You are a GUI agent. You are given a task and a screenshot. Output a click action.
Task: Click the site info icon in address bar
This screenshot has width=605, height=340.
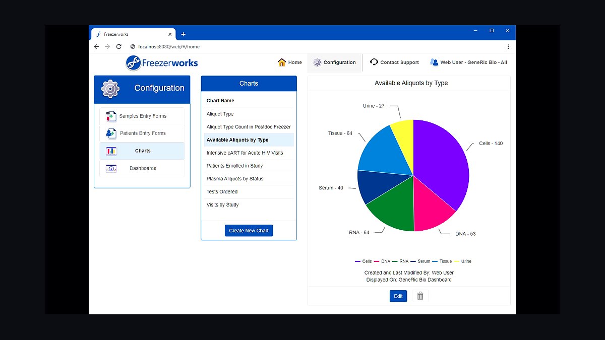pyautogui.click(x=133, y=46)
